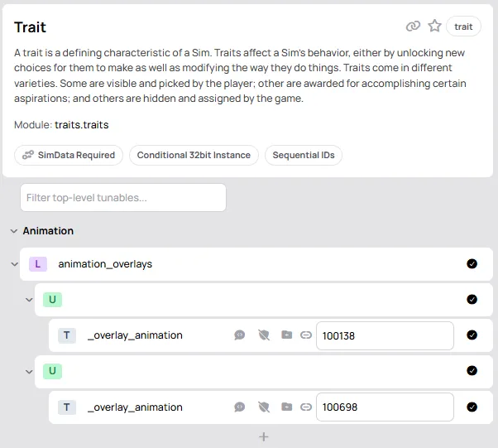Collapse the animation_overlays list

click(14, 264)
